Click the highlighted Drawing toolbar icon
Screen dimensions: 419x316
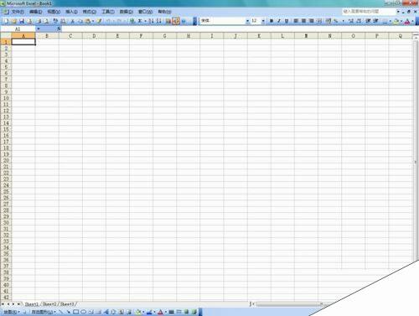click(176, 21)
